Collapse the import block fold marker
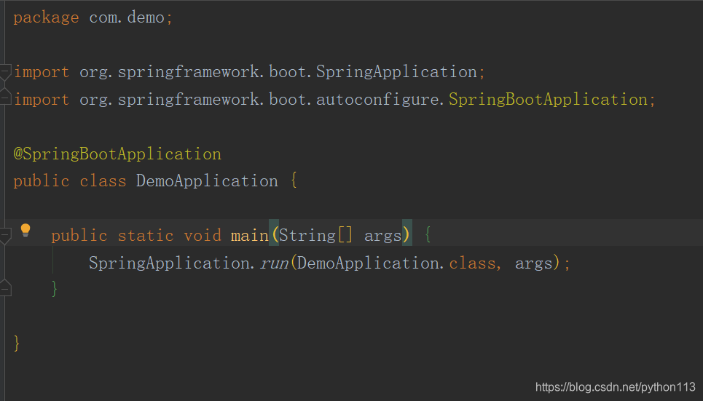This screenshot has height=401, width=703. point(5,72)
